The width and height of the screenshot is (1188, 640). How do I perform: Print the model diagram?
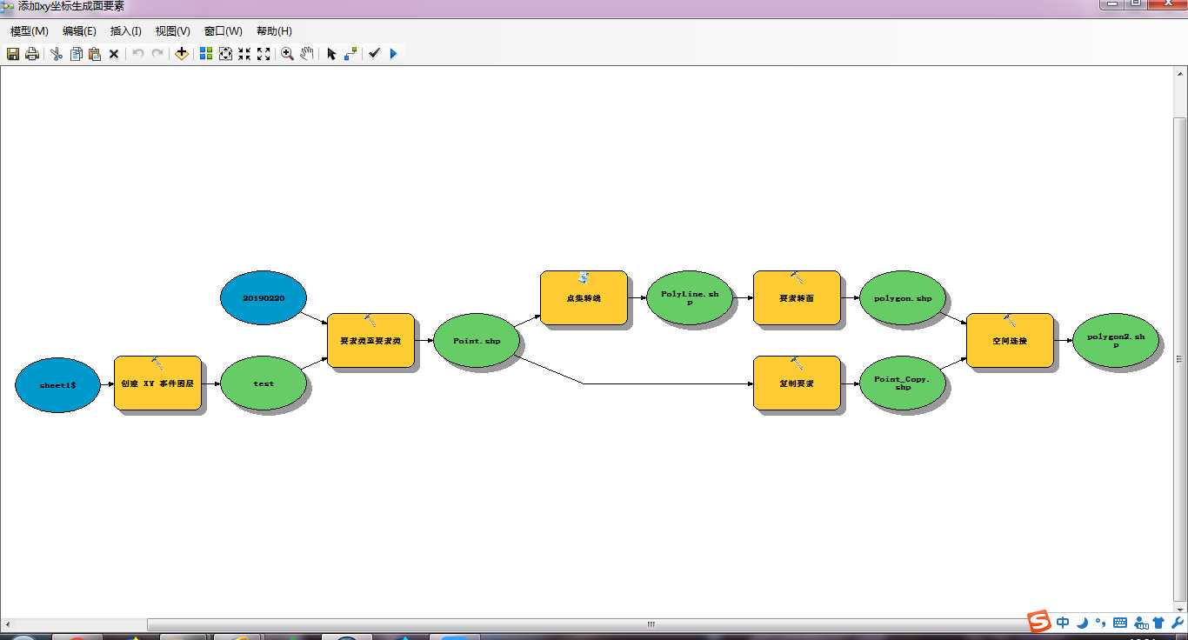32,54
